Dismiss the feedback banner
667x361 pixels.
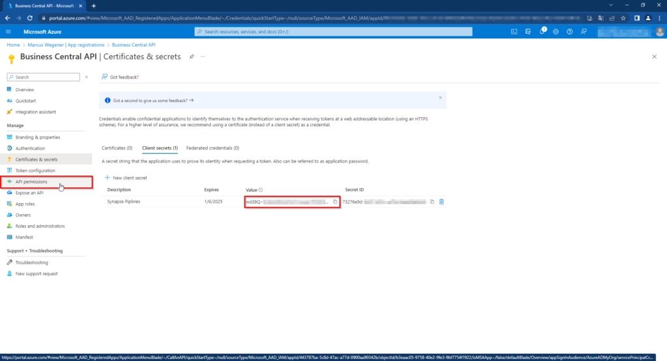tap(440, 98)
